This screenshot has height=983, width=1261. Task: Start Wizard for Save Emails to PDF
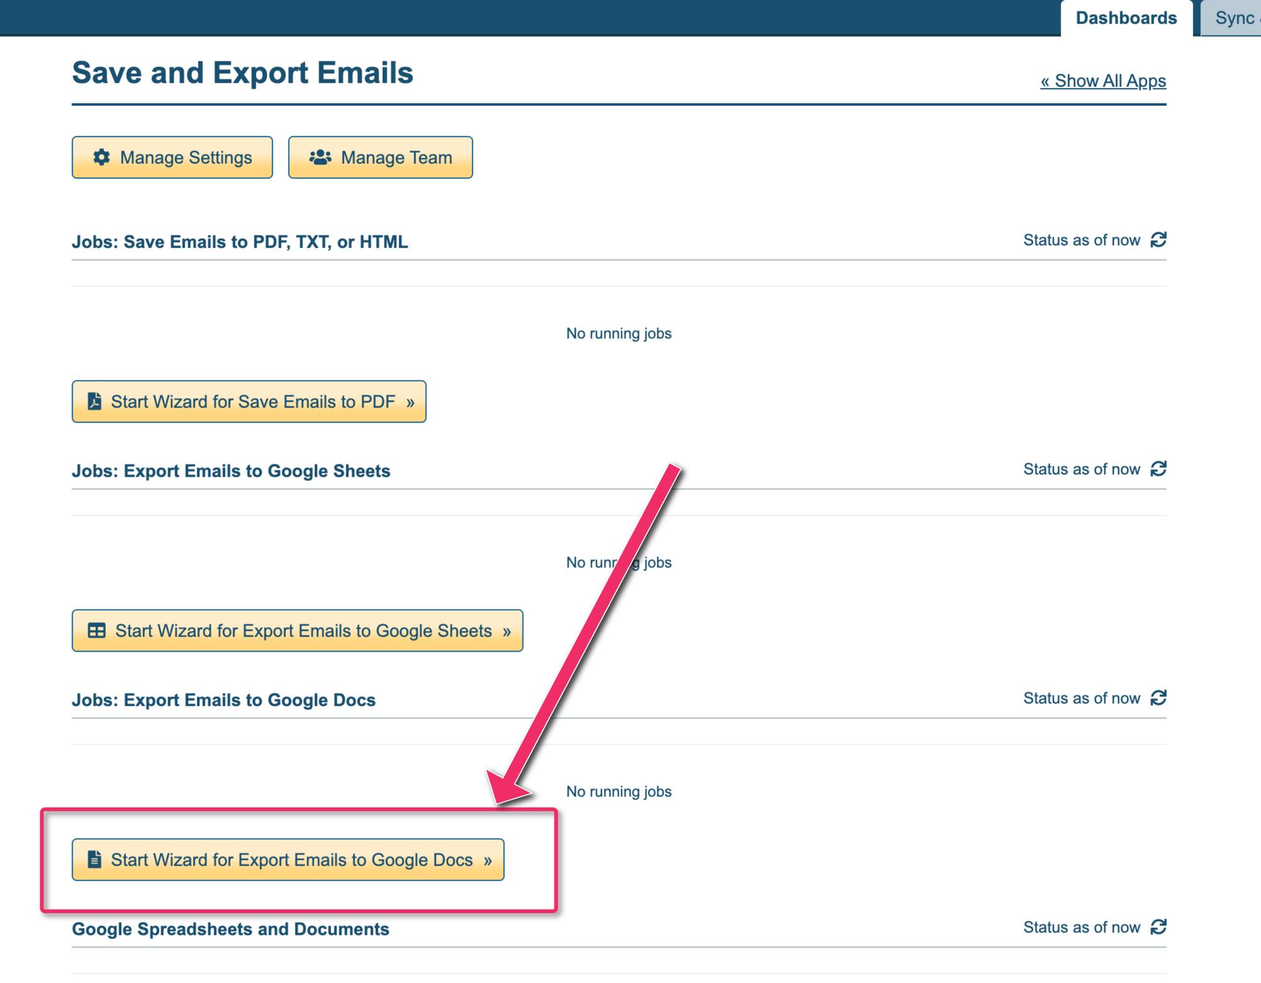coord(249,402)
